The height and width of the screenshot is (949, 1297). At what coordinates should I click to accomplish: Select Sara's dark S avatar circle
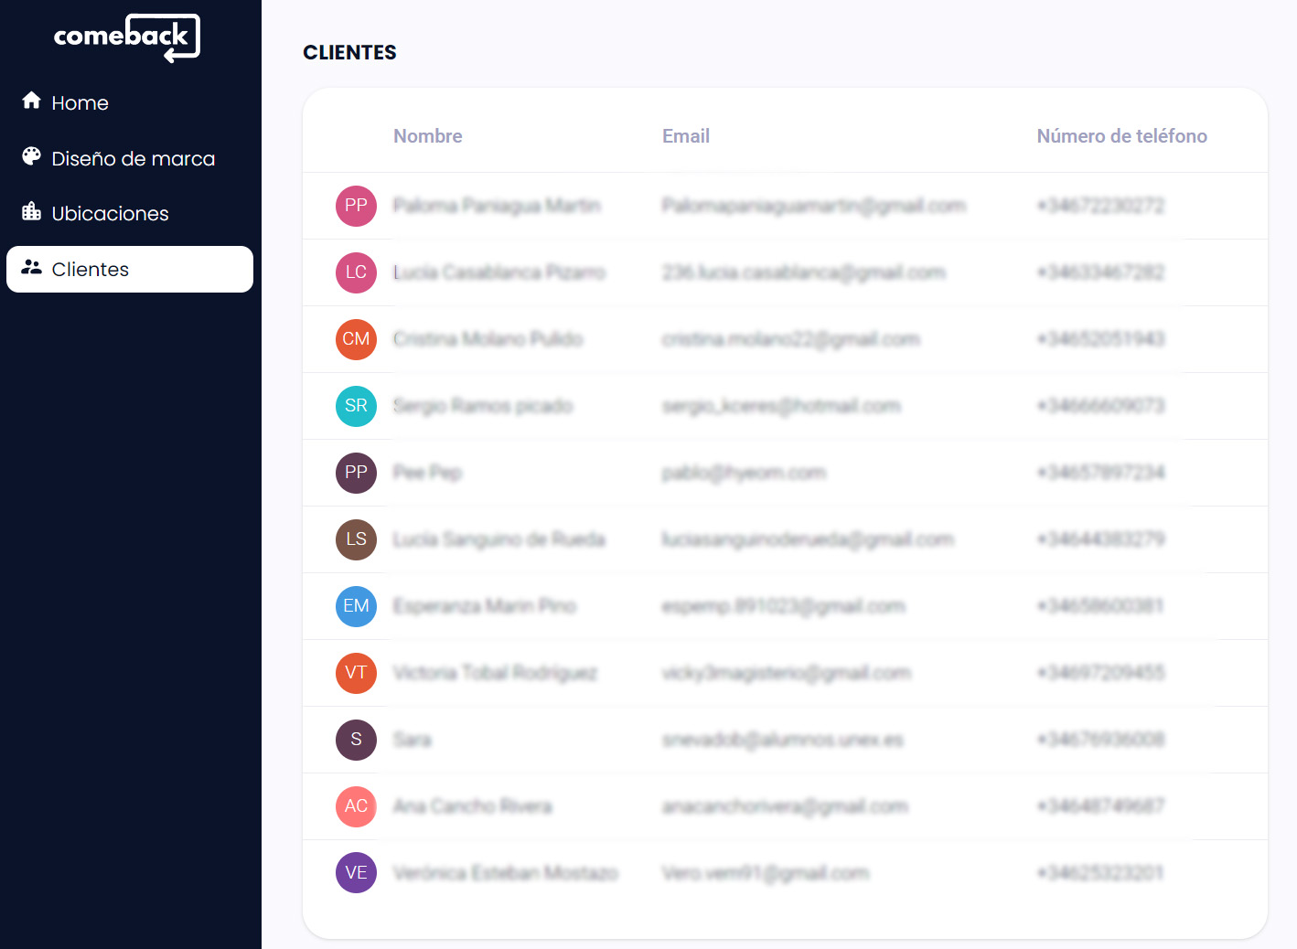[356, 740]
